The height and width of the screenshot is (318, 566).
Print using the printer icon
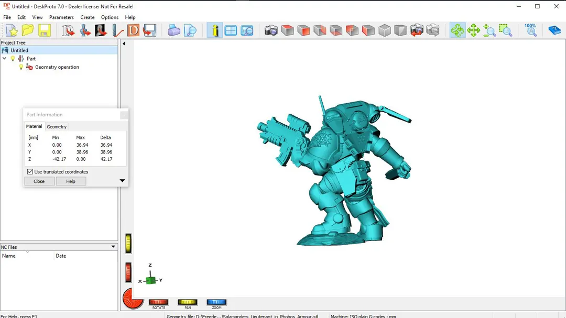click(173, 30)
